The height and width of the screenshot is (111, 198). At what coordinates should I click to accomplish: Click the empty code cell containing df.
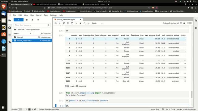pyautogui.click(x=127, y=106)
